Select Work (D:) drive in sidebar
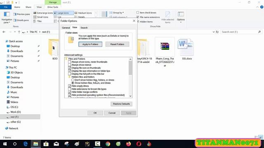 tap(16, 112)
